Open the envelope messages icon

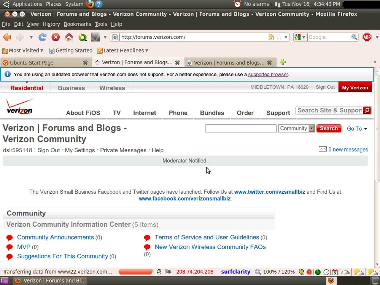323,149
